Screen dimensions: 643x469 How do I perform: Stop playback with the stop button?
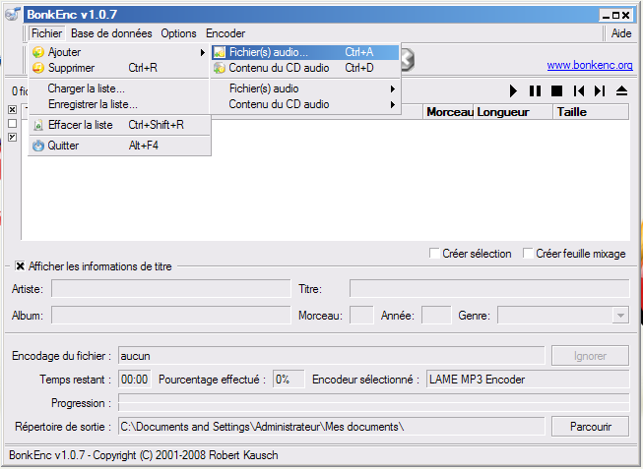(x=556, y=90)
